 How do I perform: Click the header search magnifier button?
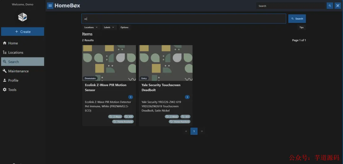[330, 6]
